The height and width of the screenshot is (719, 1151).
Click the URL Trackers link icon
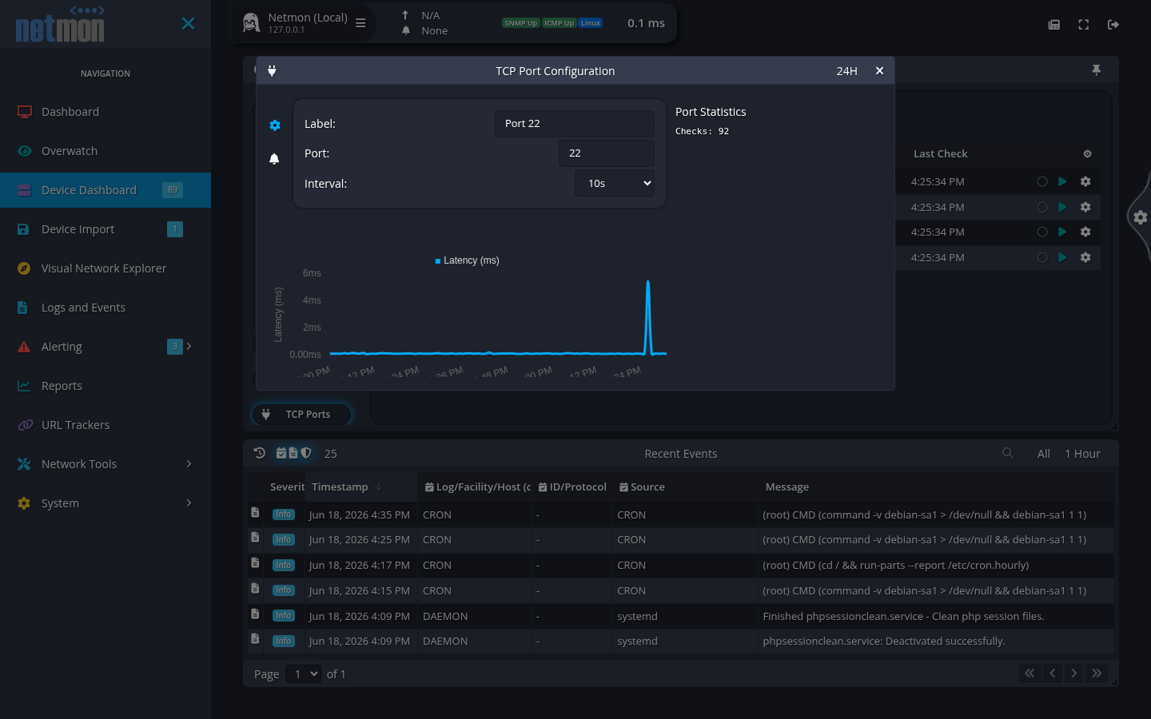25,425
